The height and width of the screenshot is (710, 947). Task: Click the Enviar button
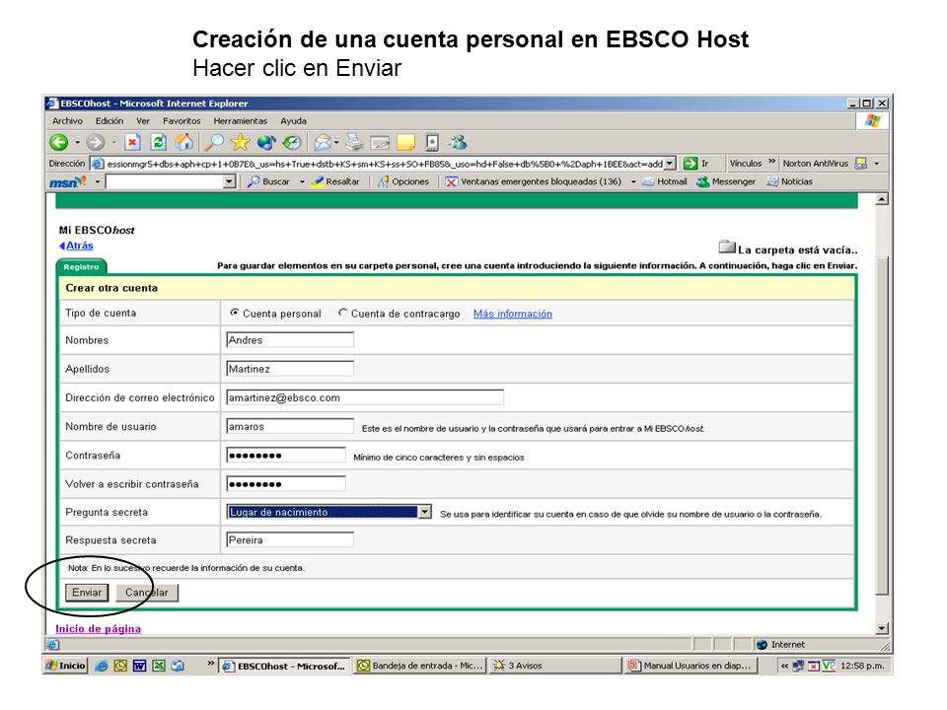(87, 593)
